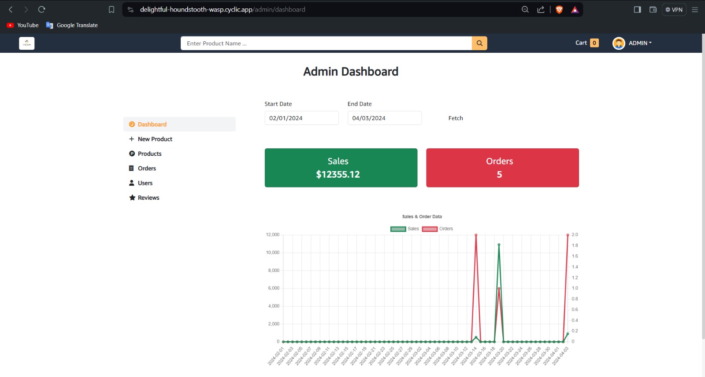
Task: Open Products in the sidebar
Action: (179, 154)
